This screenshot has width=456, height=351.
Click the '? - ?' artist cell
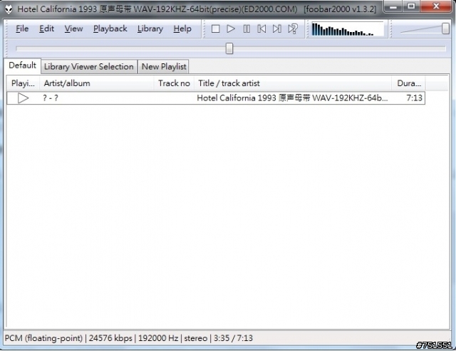pyautogui.click(x=51, y=98)
